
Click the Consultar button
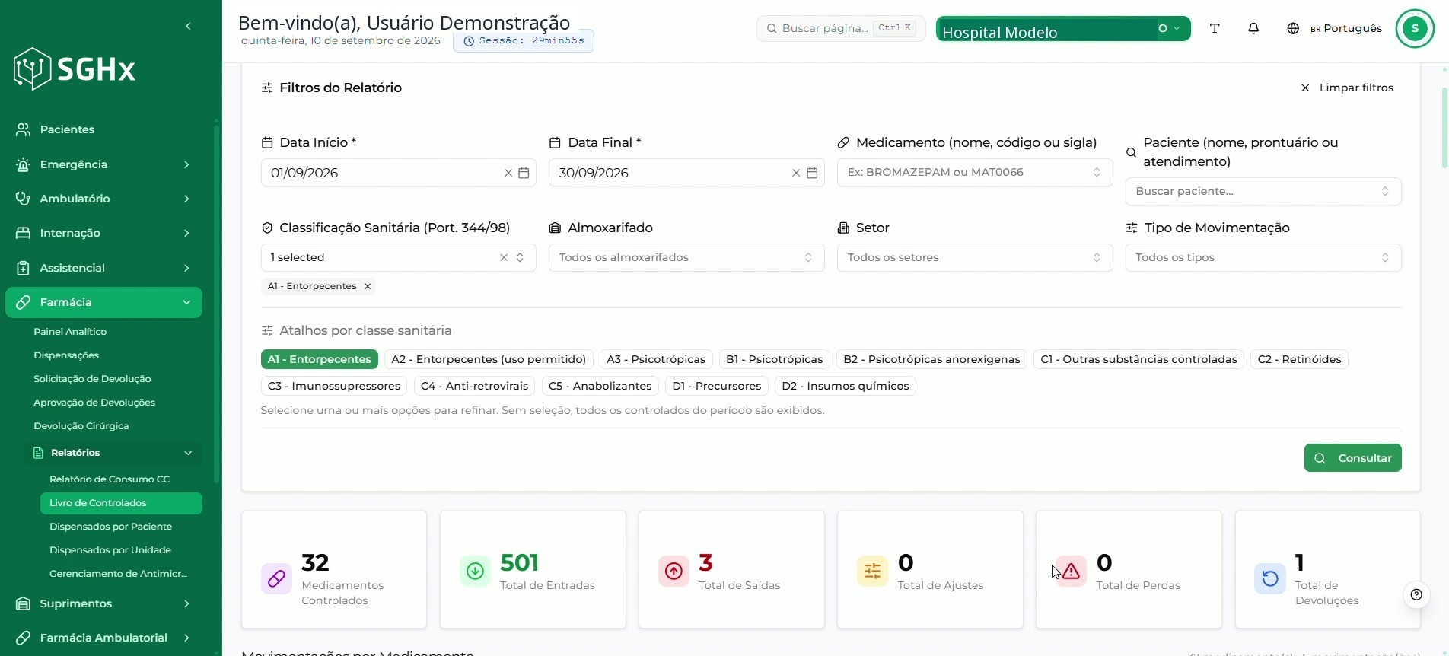1352,458
